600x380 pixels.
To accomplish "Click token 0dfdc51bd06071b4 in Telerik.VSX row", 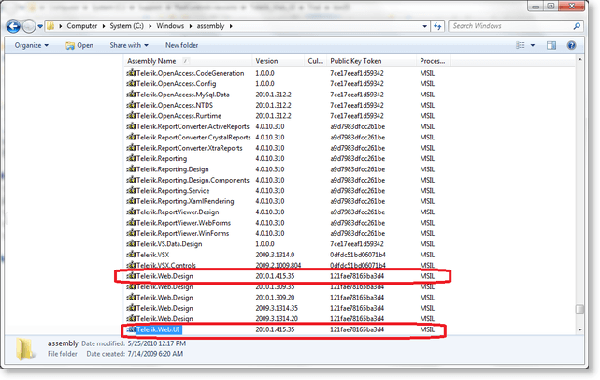I will tap(358, 255).
